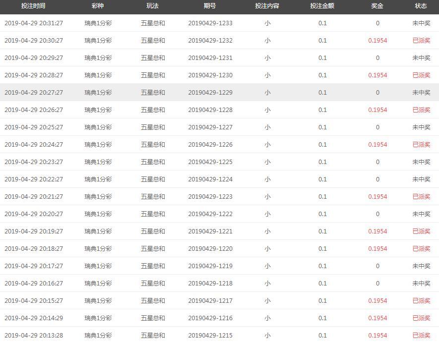Select issue number 20190429-1217
The width and height of the screenshot is (439, 343).
tap(210, 301)
